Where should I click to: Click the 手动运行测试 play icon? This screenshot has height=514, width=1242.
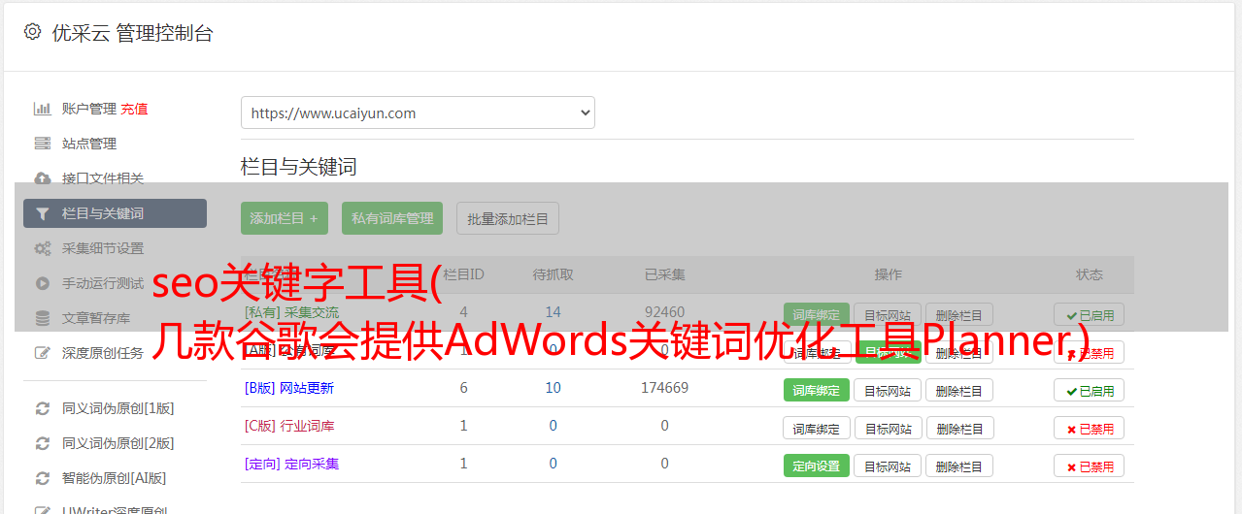click(43, 283)
